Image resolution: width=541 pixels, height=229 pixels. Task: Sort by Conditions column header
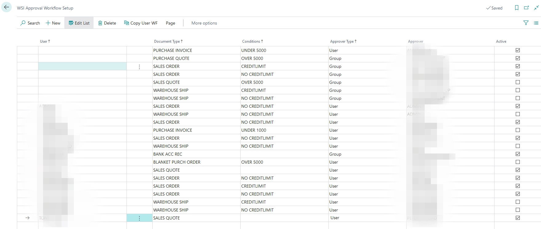pyautogui.click(x=252, y=41)
